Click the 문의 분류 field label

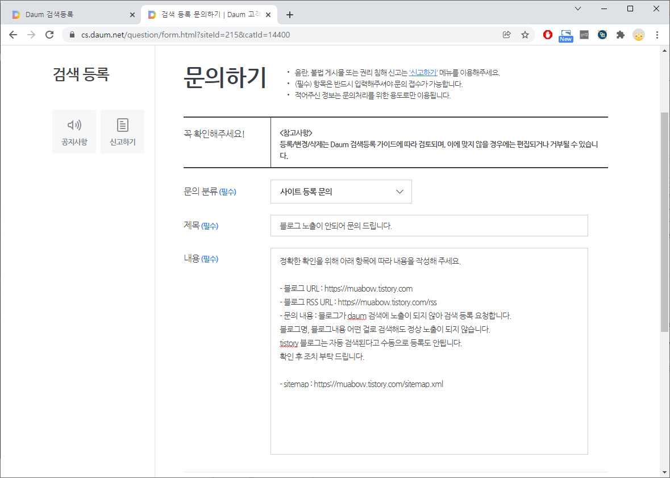pos(210,192)
